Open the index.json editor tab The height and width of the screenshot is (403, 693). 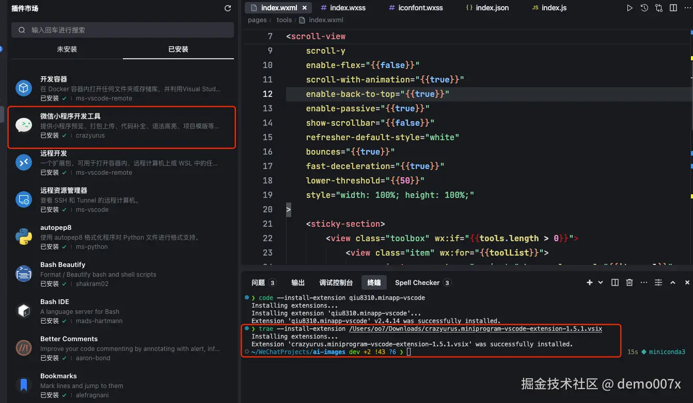click(487, 8)
